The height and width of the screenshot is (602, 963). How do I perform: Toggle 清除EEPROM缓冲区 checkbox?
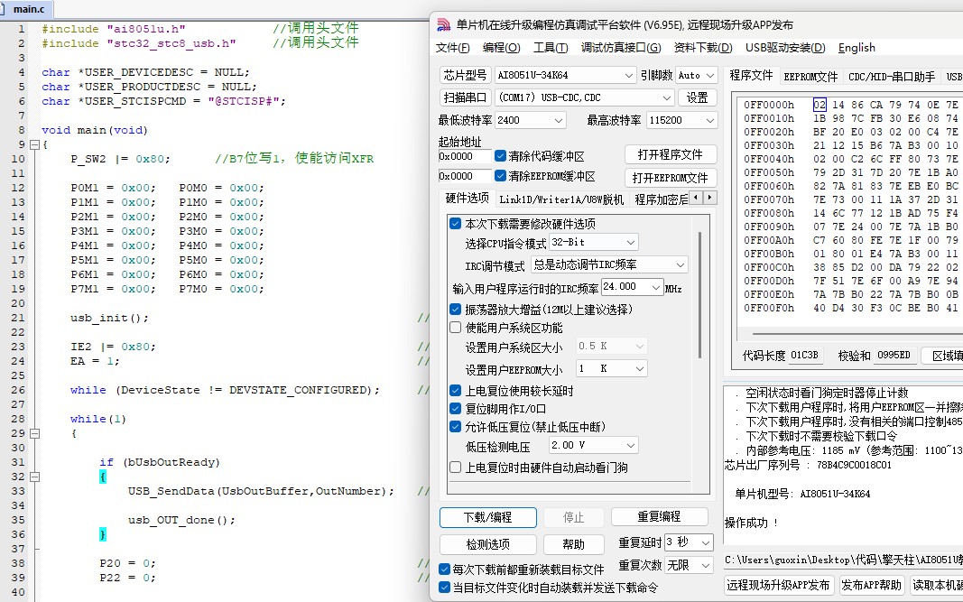pyautogui.click(x=500, y=176)
